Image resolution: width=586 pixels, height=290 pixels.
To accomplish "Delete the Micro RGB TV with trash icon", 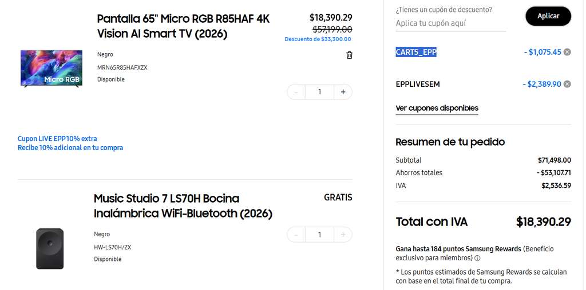I will [350, 55].
